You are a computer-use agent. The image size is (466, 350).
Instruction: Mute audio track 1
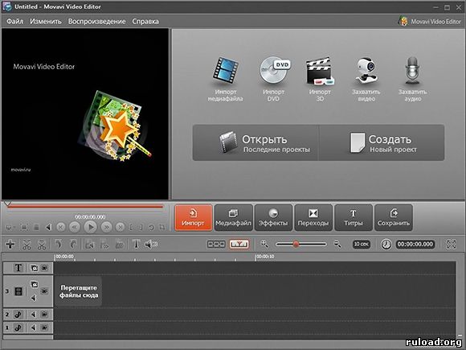[x=33, y=327]
